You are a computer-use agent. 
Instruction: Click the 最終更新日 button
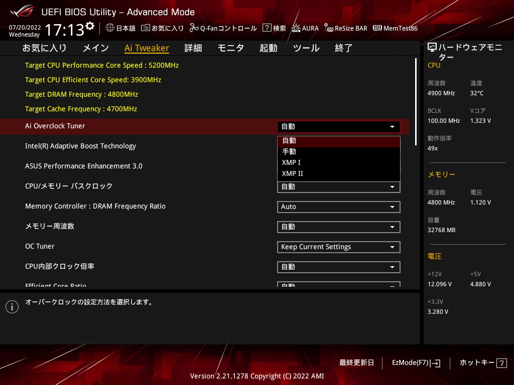[x=357, y=363]
